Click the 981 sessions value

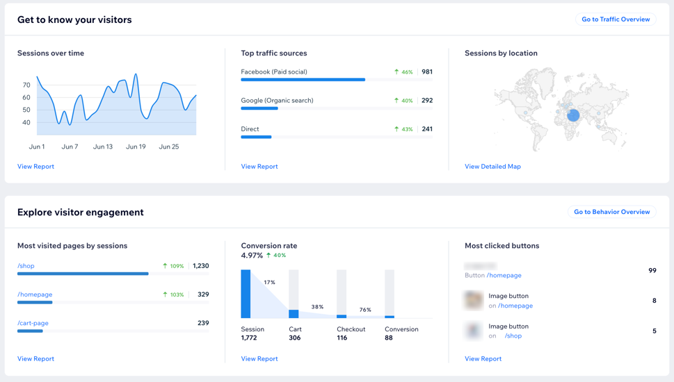pos(427,72)
